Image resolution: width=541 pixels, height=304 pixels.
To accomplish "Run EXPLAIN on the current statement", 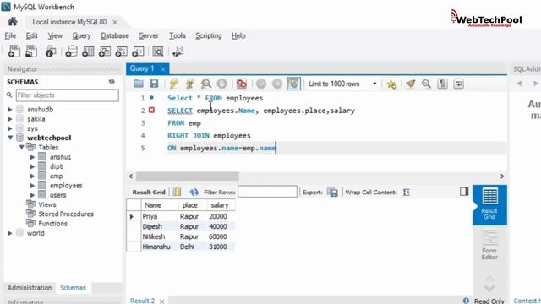I will click(206, 84).
